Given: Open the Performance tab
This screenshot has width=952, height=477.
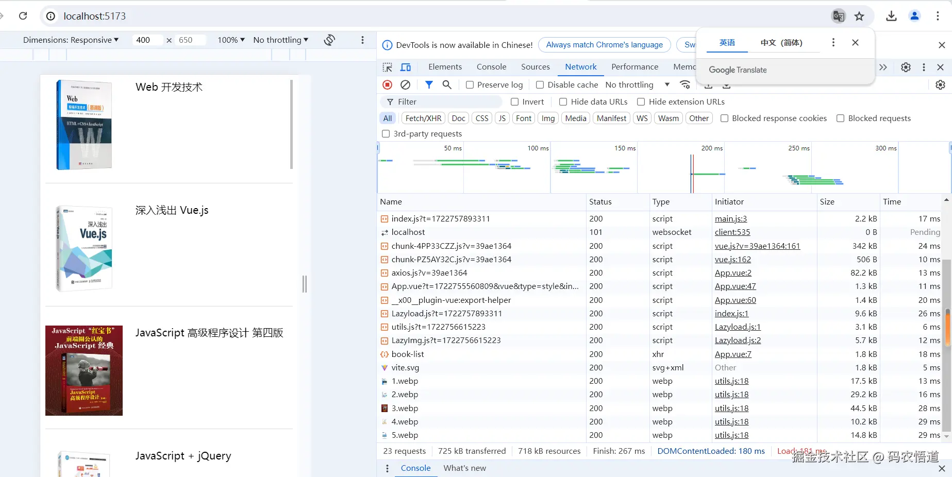Looking at the screenshot, I should point(635,67).
